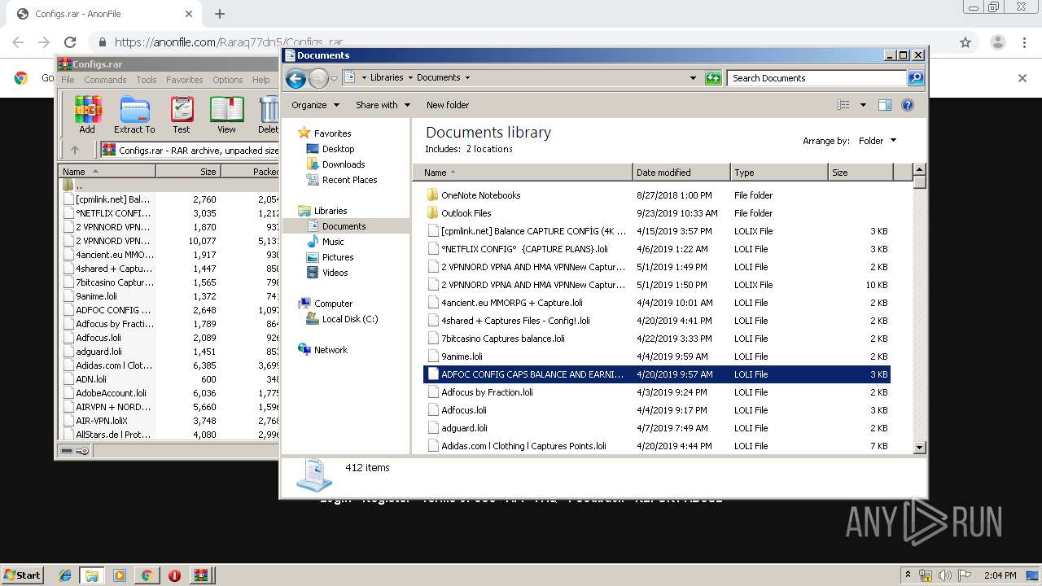
Task: Reload the Chrome page
Action: point(70,42)
